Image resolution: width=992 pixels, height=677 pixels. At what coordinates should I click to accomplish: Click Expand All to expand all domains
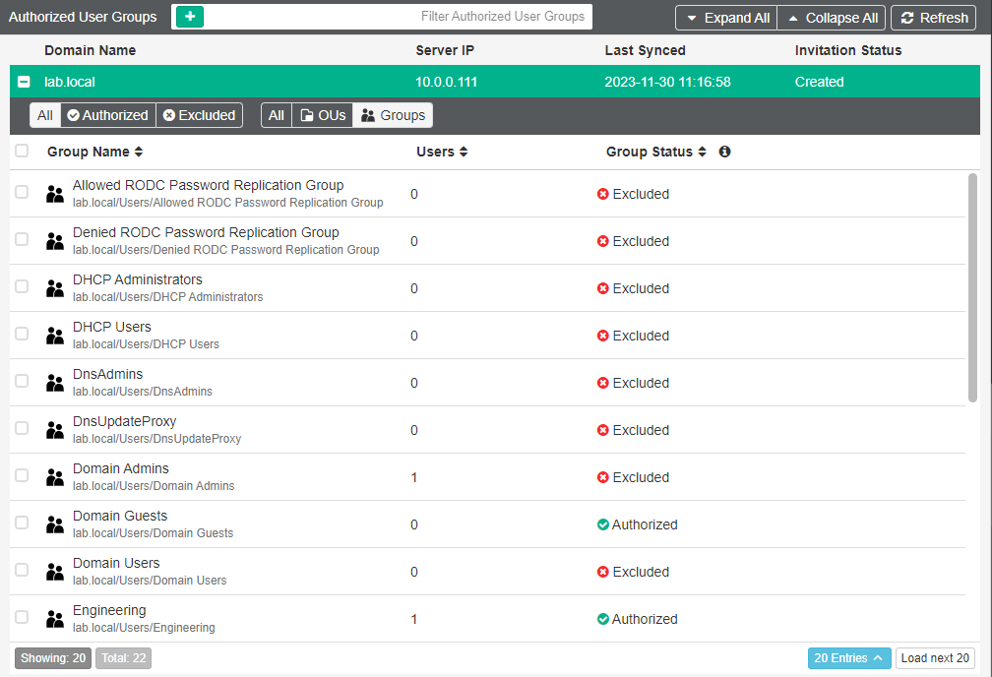point(725,17)
